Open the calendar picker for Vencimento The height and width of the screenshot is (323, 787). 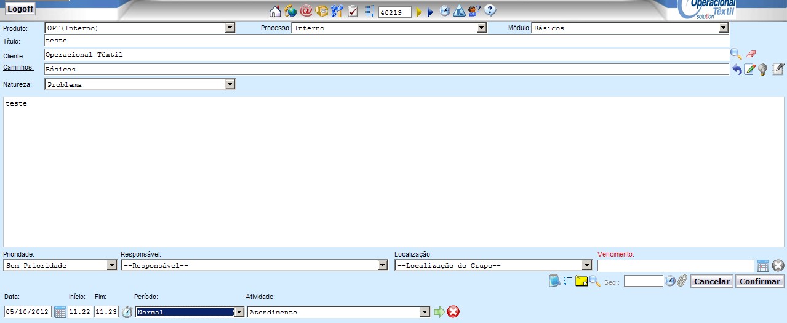[x=763, y=266]
